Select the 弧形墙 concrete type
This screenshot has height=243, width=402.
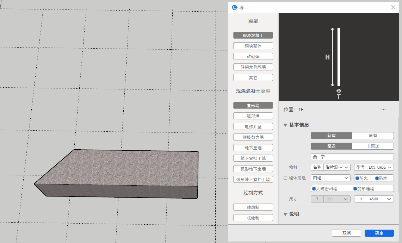click(x=253, y=116)
